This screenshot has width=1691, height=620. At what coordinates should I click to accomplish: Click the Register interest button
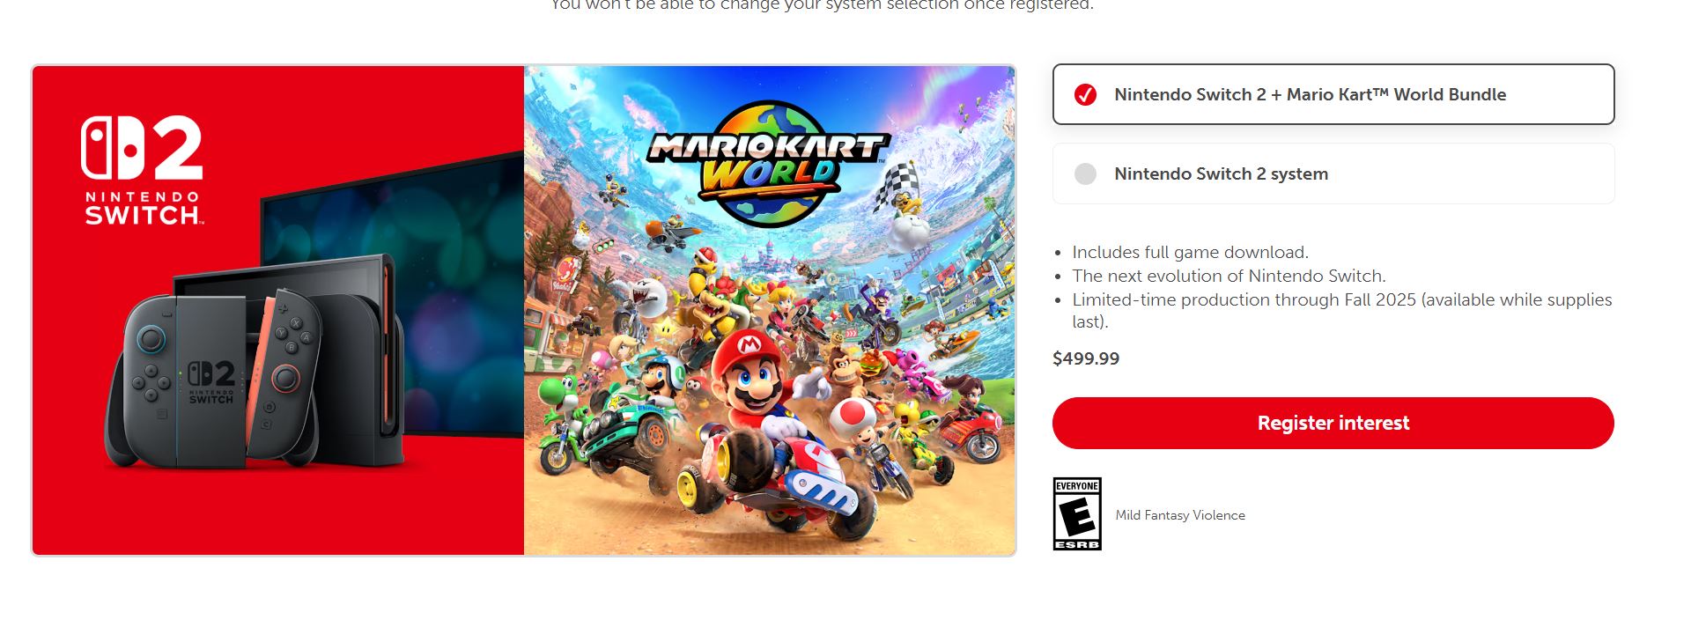1333,423
